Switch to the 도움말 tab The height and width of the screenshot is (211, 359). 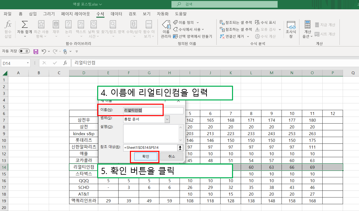click(181, 14)
